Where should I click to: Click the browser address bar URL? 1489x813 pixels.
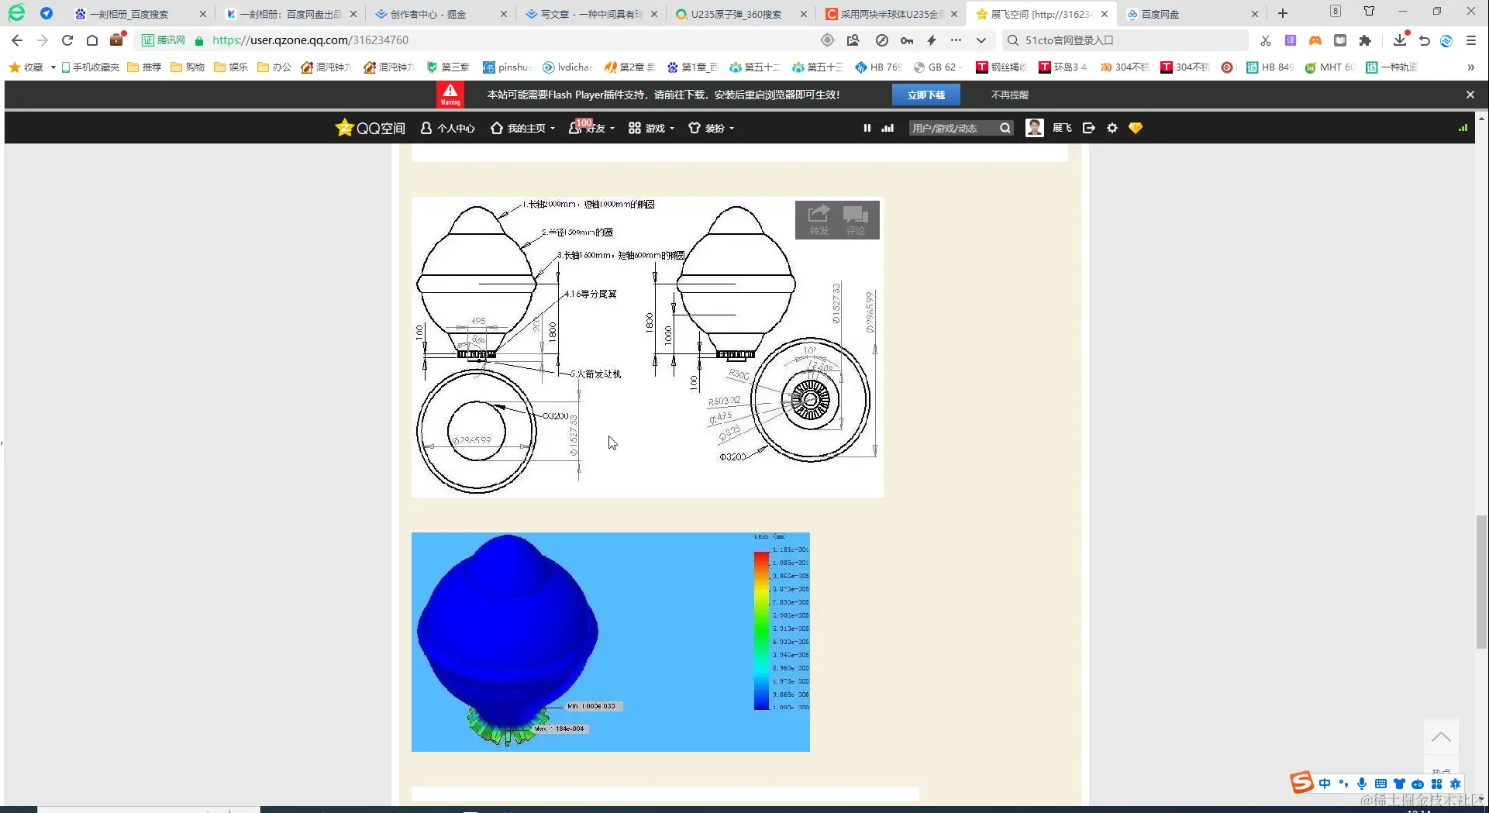point(310,40)
